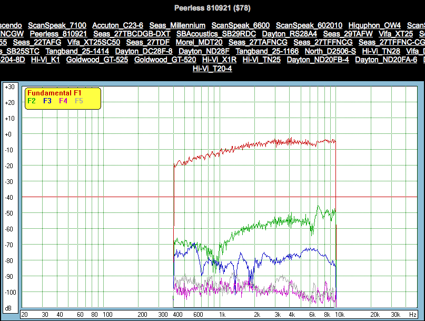Open the SBAcoustics_SB29RDC link

[216, 34]
